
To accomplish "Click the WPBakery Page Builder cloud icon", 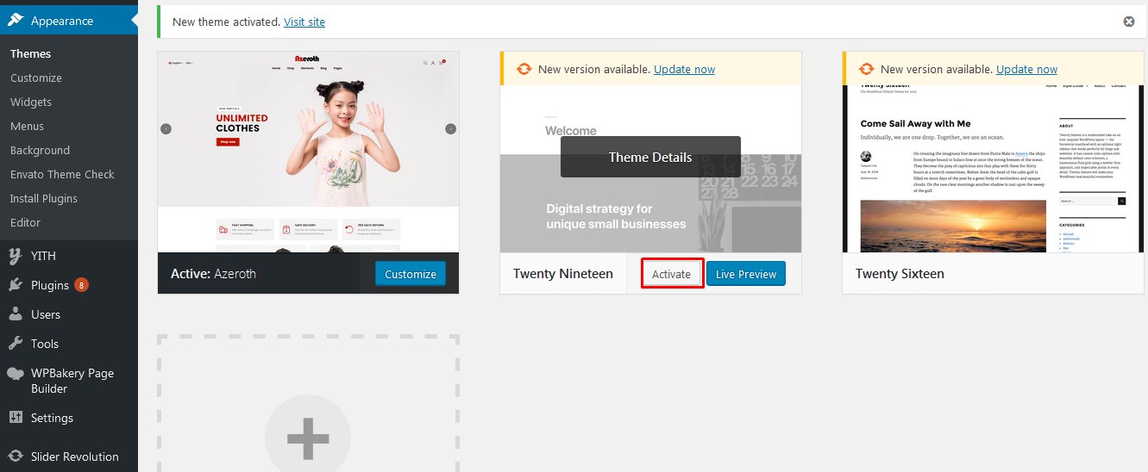I will (x=16, y=373).
